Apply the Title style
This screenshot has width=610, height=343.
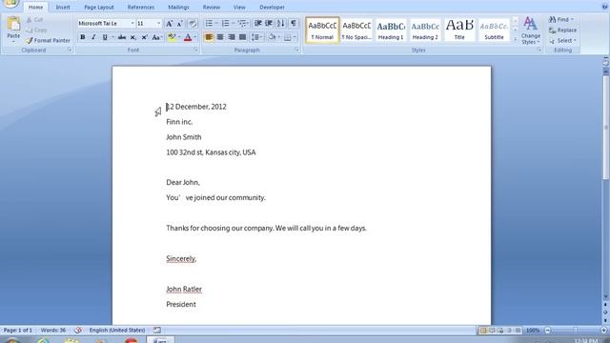459,30
